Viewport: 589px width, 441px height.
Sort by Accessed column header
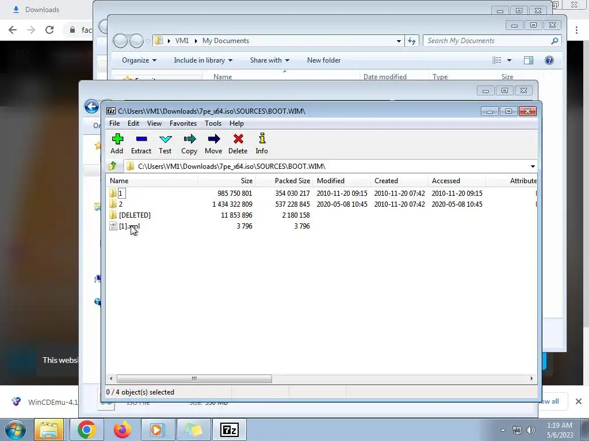coord(457,181)
